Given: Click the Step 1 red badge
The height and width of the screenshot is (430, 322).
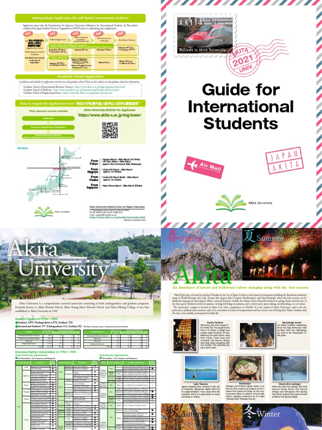Looking at the screenshot, I should [x=27, y=34].
